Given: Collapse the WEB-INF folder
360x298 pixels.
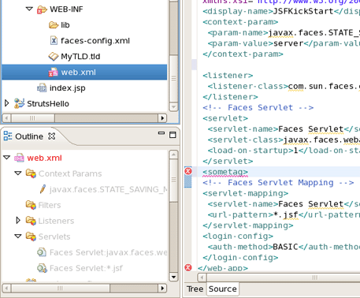Looking at the screenshot, I should (x=29, y=9).
